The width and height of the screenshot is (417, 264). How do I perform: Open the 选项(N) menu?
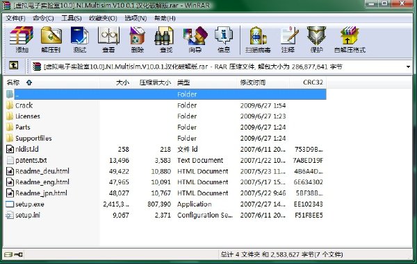[x=136, y=18]
